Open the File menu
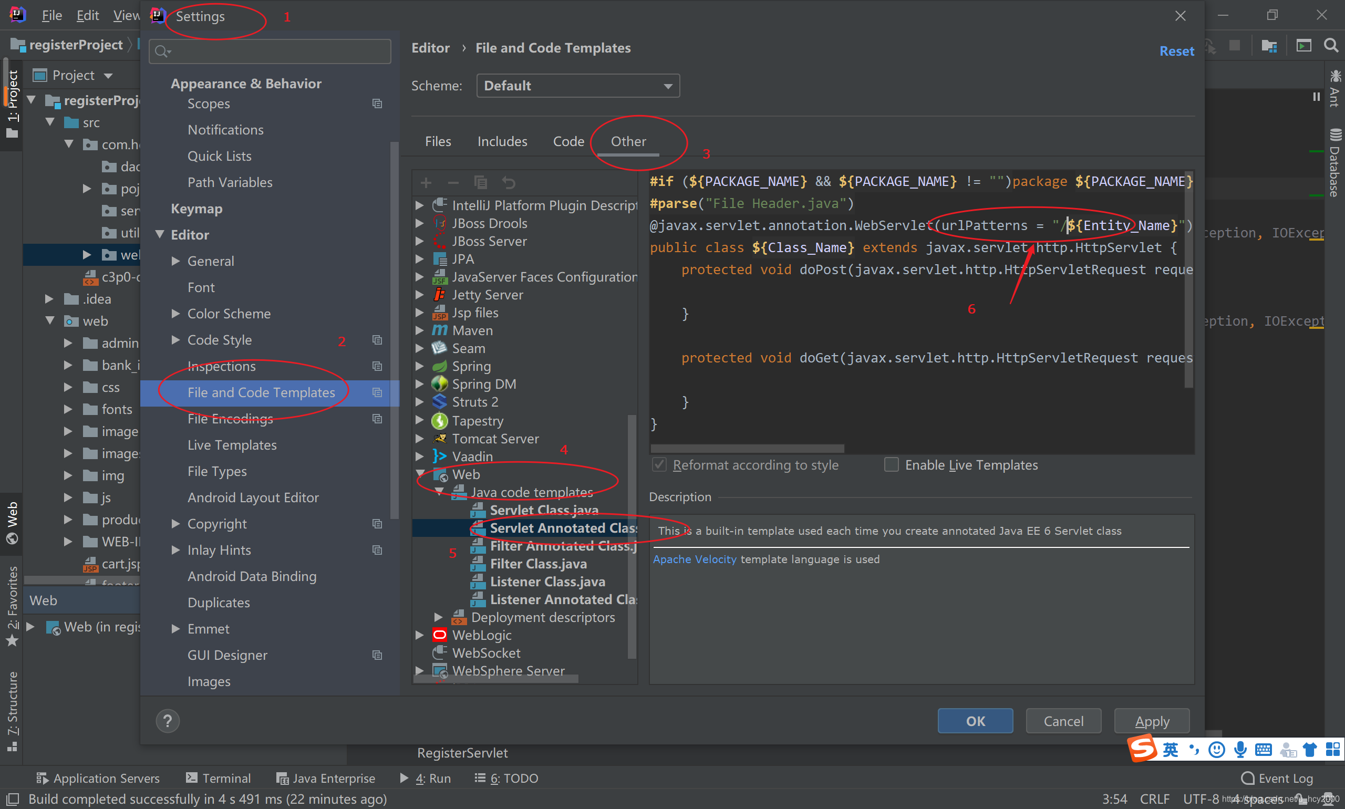Screen dimensions: 1345x809 [52, 15]
